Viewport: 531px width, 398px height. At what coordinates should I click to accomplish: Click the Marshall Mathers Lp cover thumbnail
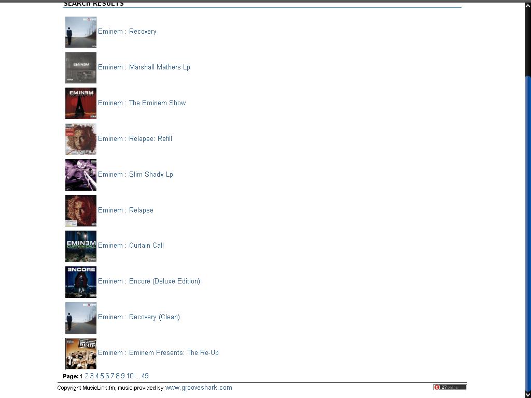80,68
